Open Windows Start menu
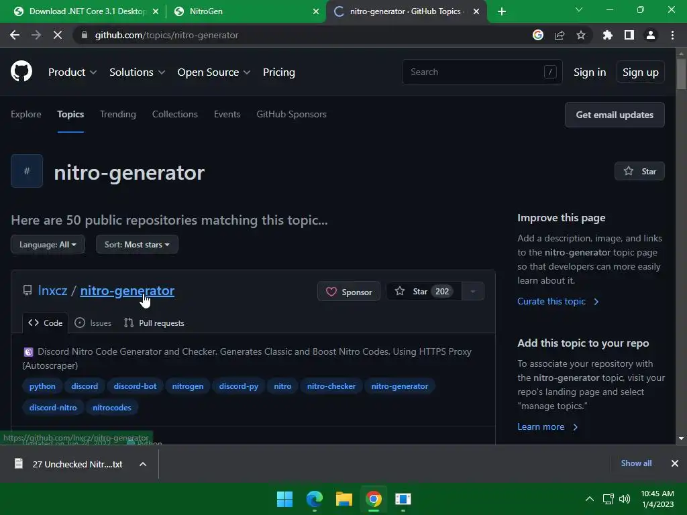 click(x=284, y=499)
